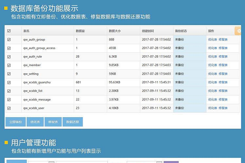Uncheck the qw_xcxbb_user row checkbox
The image size is (245, 163).
(x=9, y=108)
